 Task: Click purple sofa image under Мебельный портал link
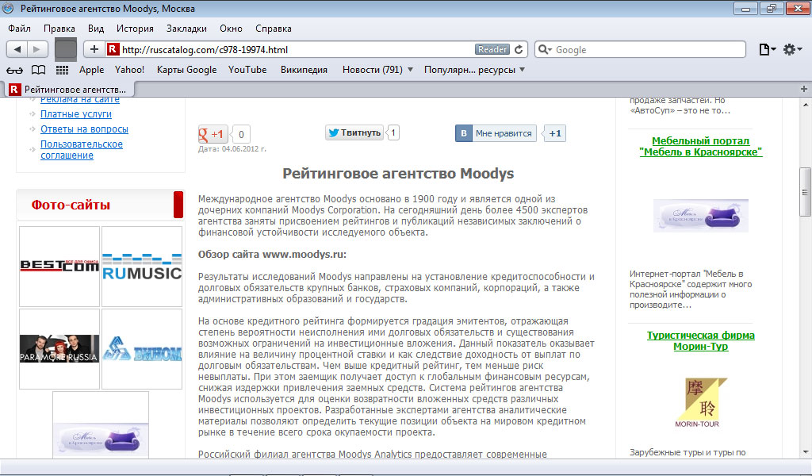pyautogui.click(x=701, y=216)
